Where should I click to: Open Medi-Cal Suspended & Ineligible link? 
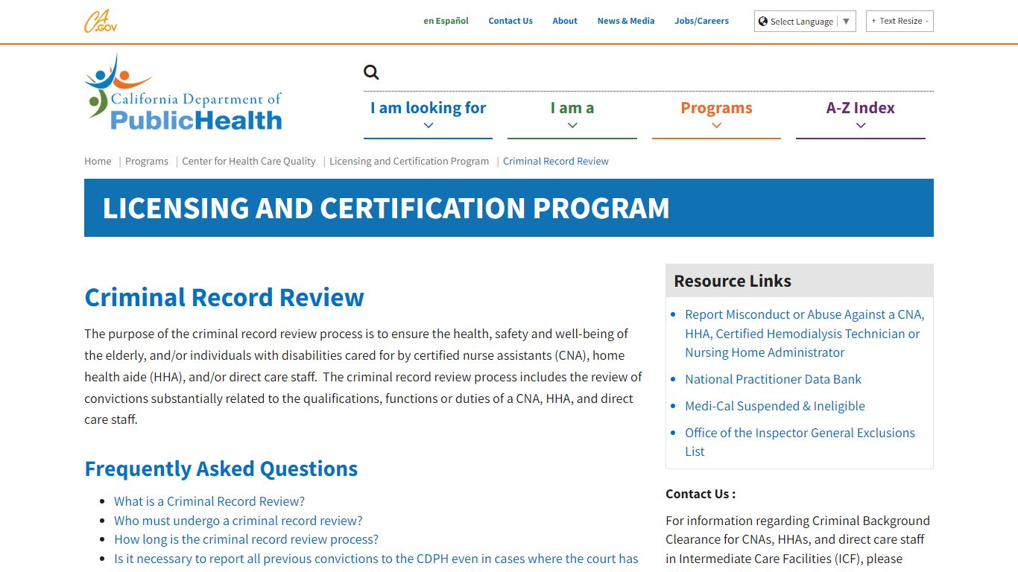pyautogui.click(x=775, y=406)
